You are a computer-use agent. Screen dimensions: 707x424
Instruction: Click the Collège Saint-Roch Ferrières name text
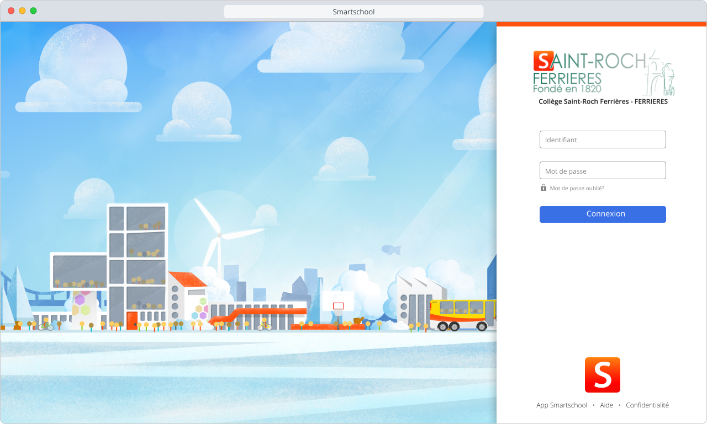pos(603,101)
